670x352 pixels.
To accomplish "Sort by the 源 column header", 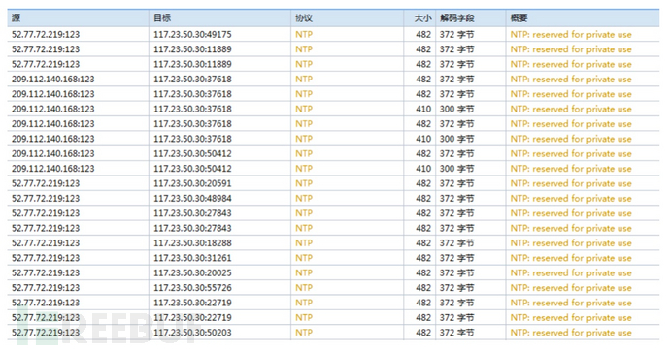I will click(x=79, y=17).
